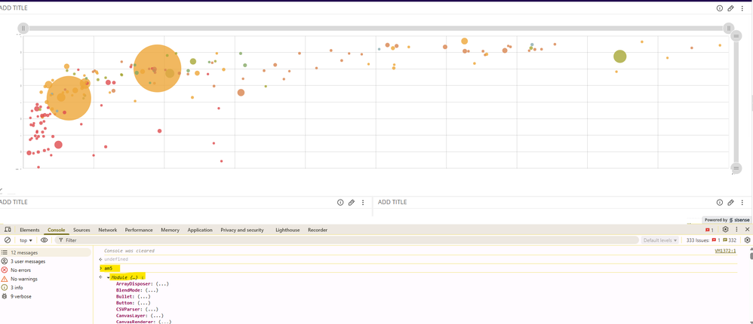This screenshot has height=324, width=753.
Task: Clear the console with the clear icon
Action: point(8,240)
